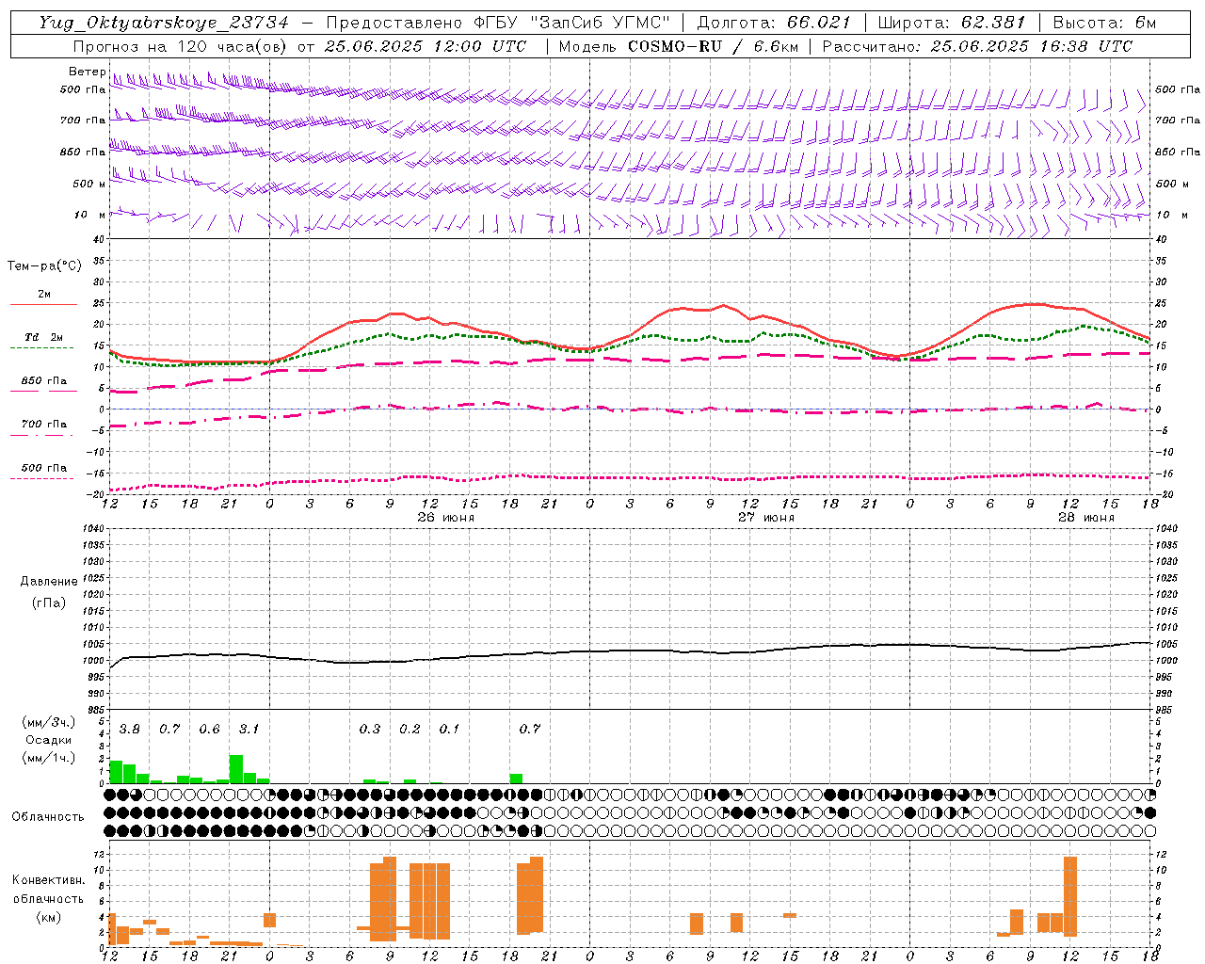1205x964 pixels.
Task: Click the "Ветер" wind panel label
Action: [87, 72]
